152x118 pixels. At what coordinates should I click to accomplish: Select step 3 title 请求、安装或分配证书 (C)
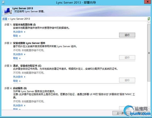click(x=27, y=66)
